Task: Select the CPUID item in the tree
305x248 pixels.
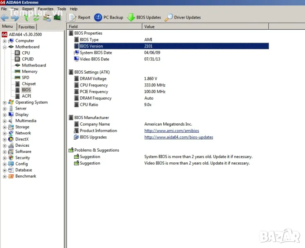Action: (27, 59)
